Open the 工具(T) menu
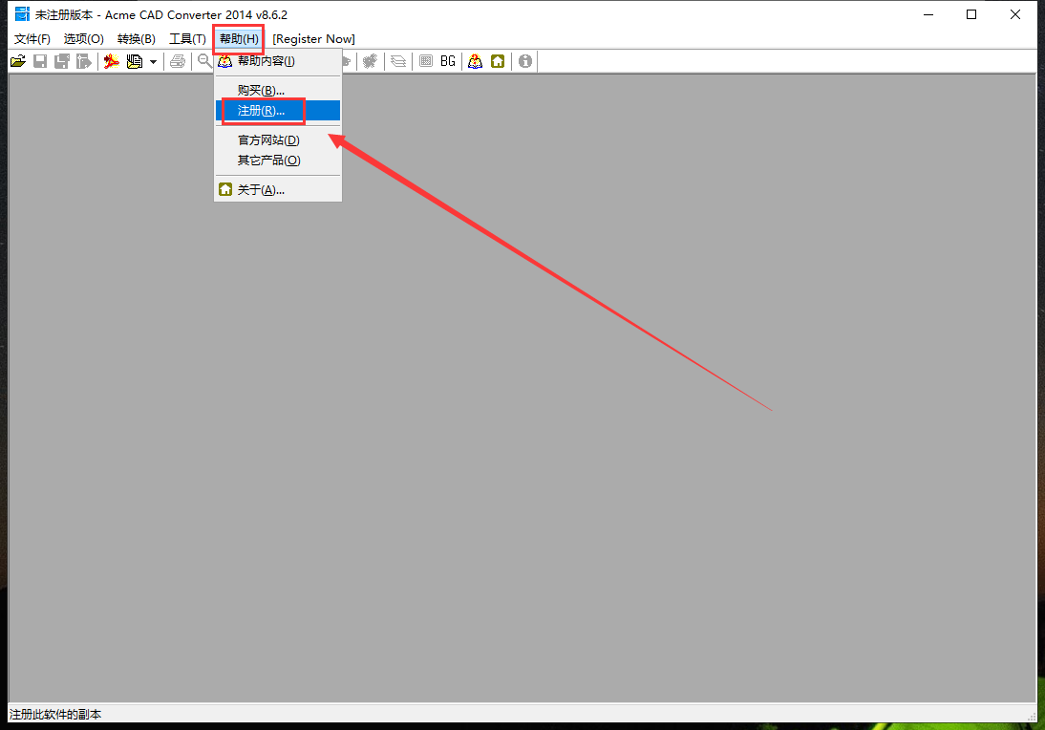This screenshot has height=730, width=1045. [187, 39]
